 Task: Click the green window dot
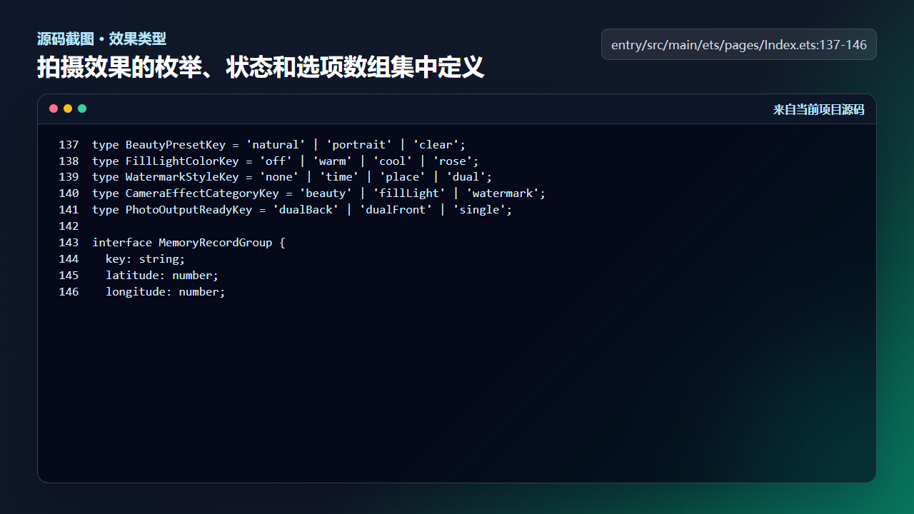click(82, 109)
